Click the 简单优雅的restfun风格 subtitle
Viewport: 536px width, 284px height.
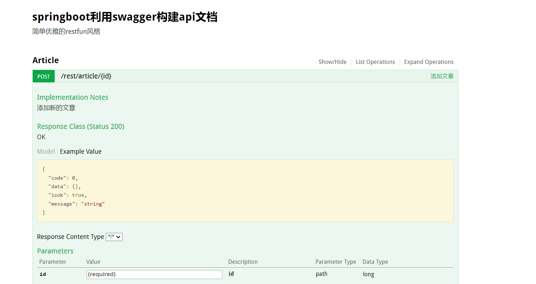coord(66,32)
